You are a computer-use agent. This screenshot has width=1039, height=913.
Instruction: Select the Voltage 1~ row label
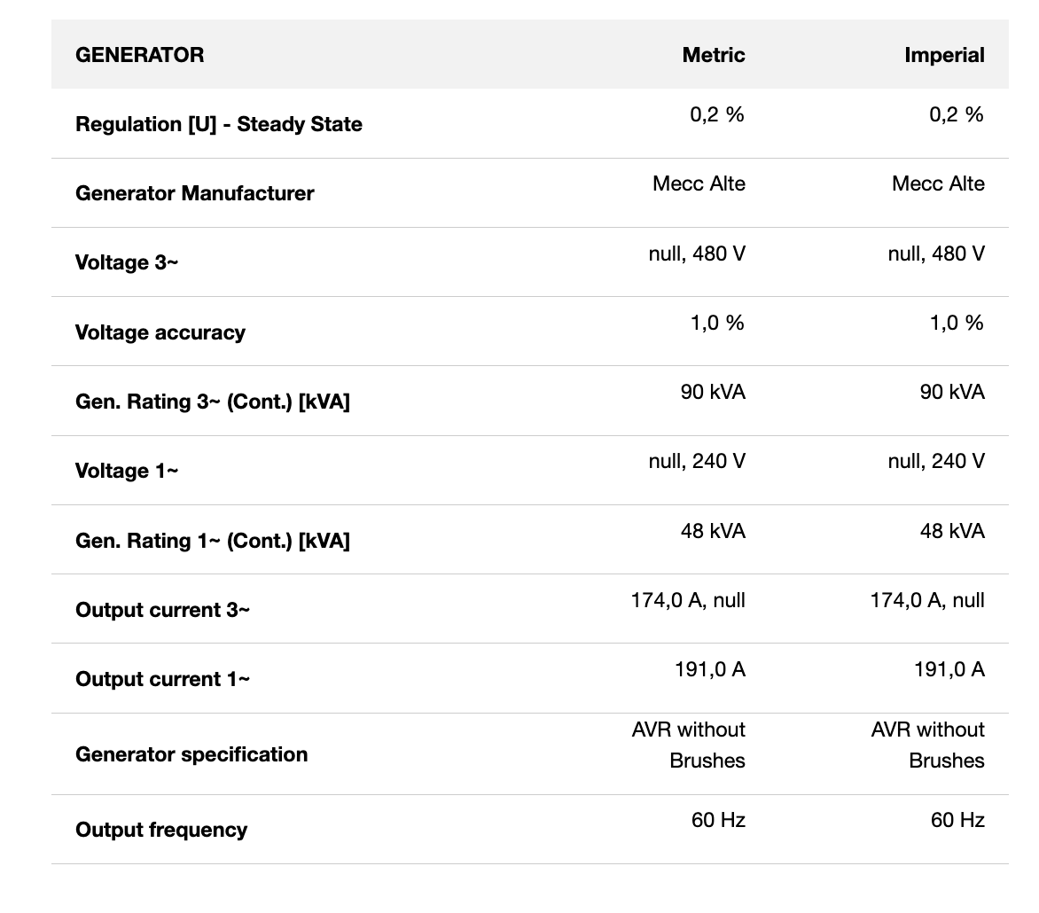pyautogui.click(x=126, y=471)
